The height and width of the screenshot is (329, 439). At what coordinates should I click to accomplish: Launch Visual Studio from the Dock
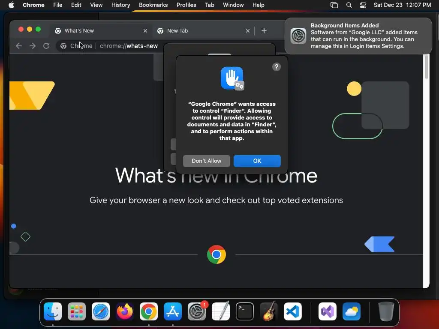point(327,311)
